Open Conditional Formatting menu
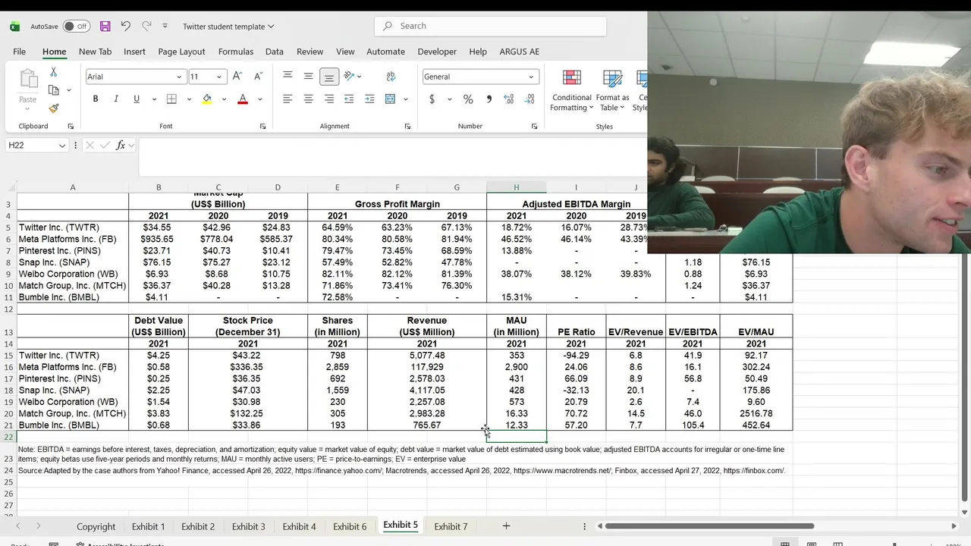The width and height of the screenshot is (971, 546). coord(572,90)
